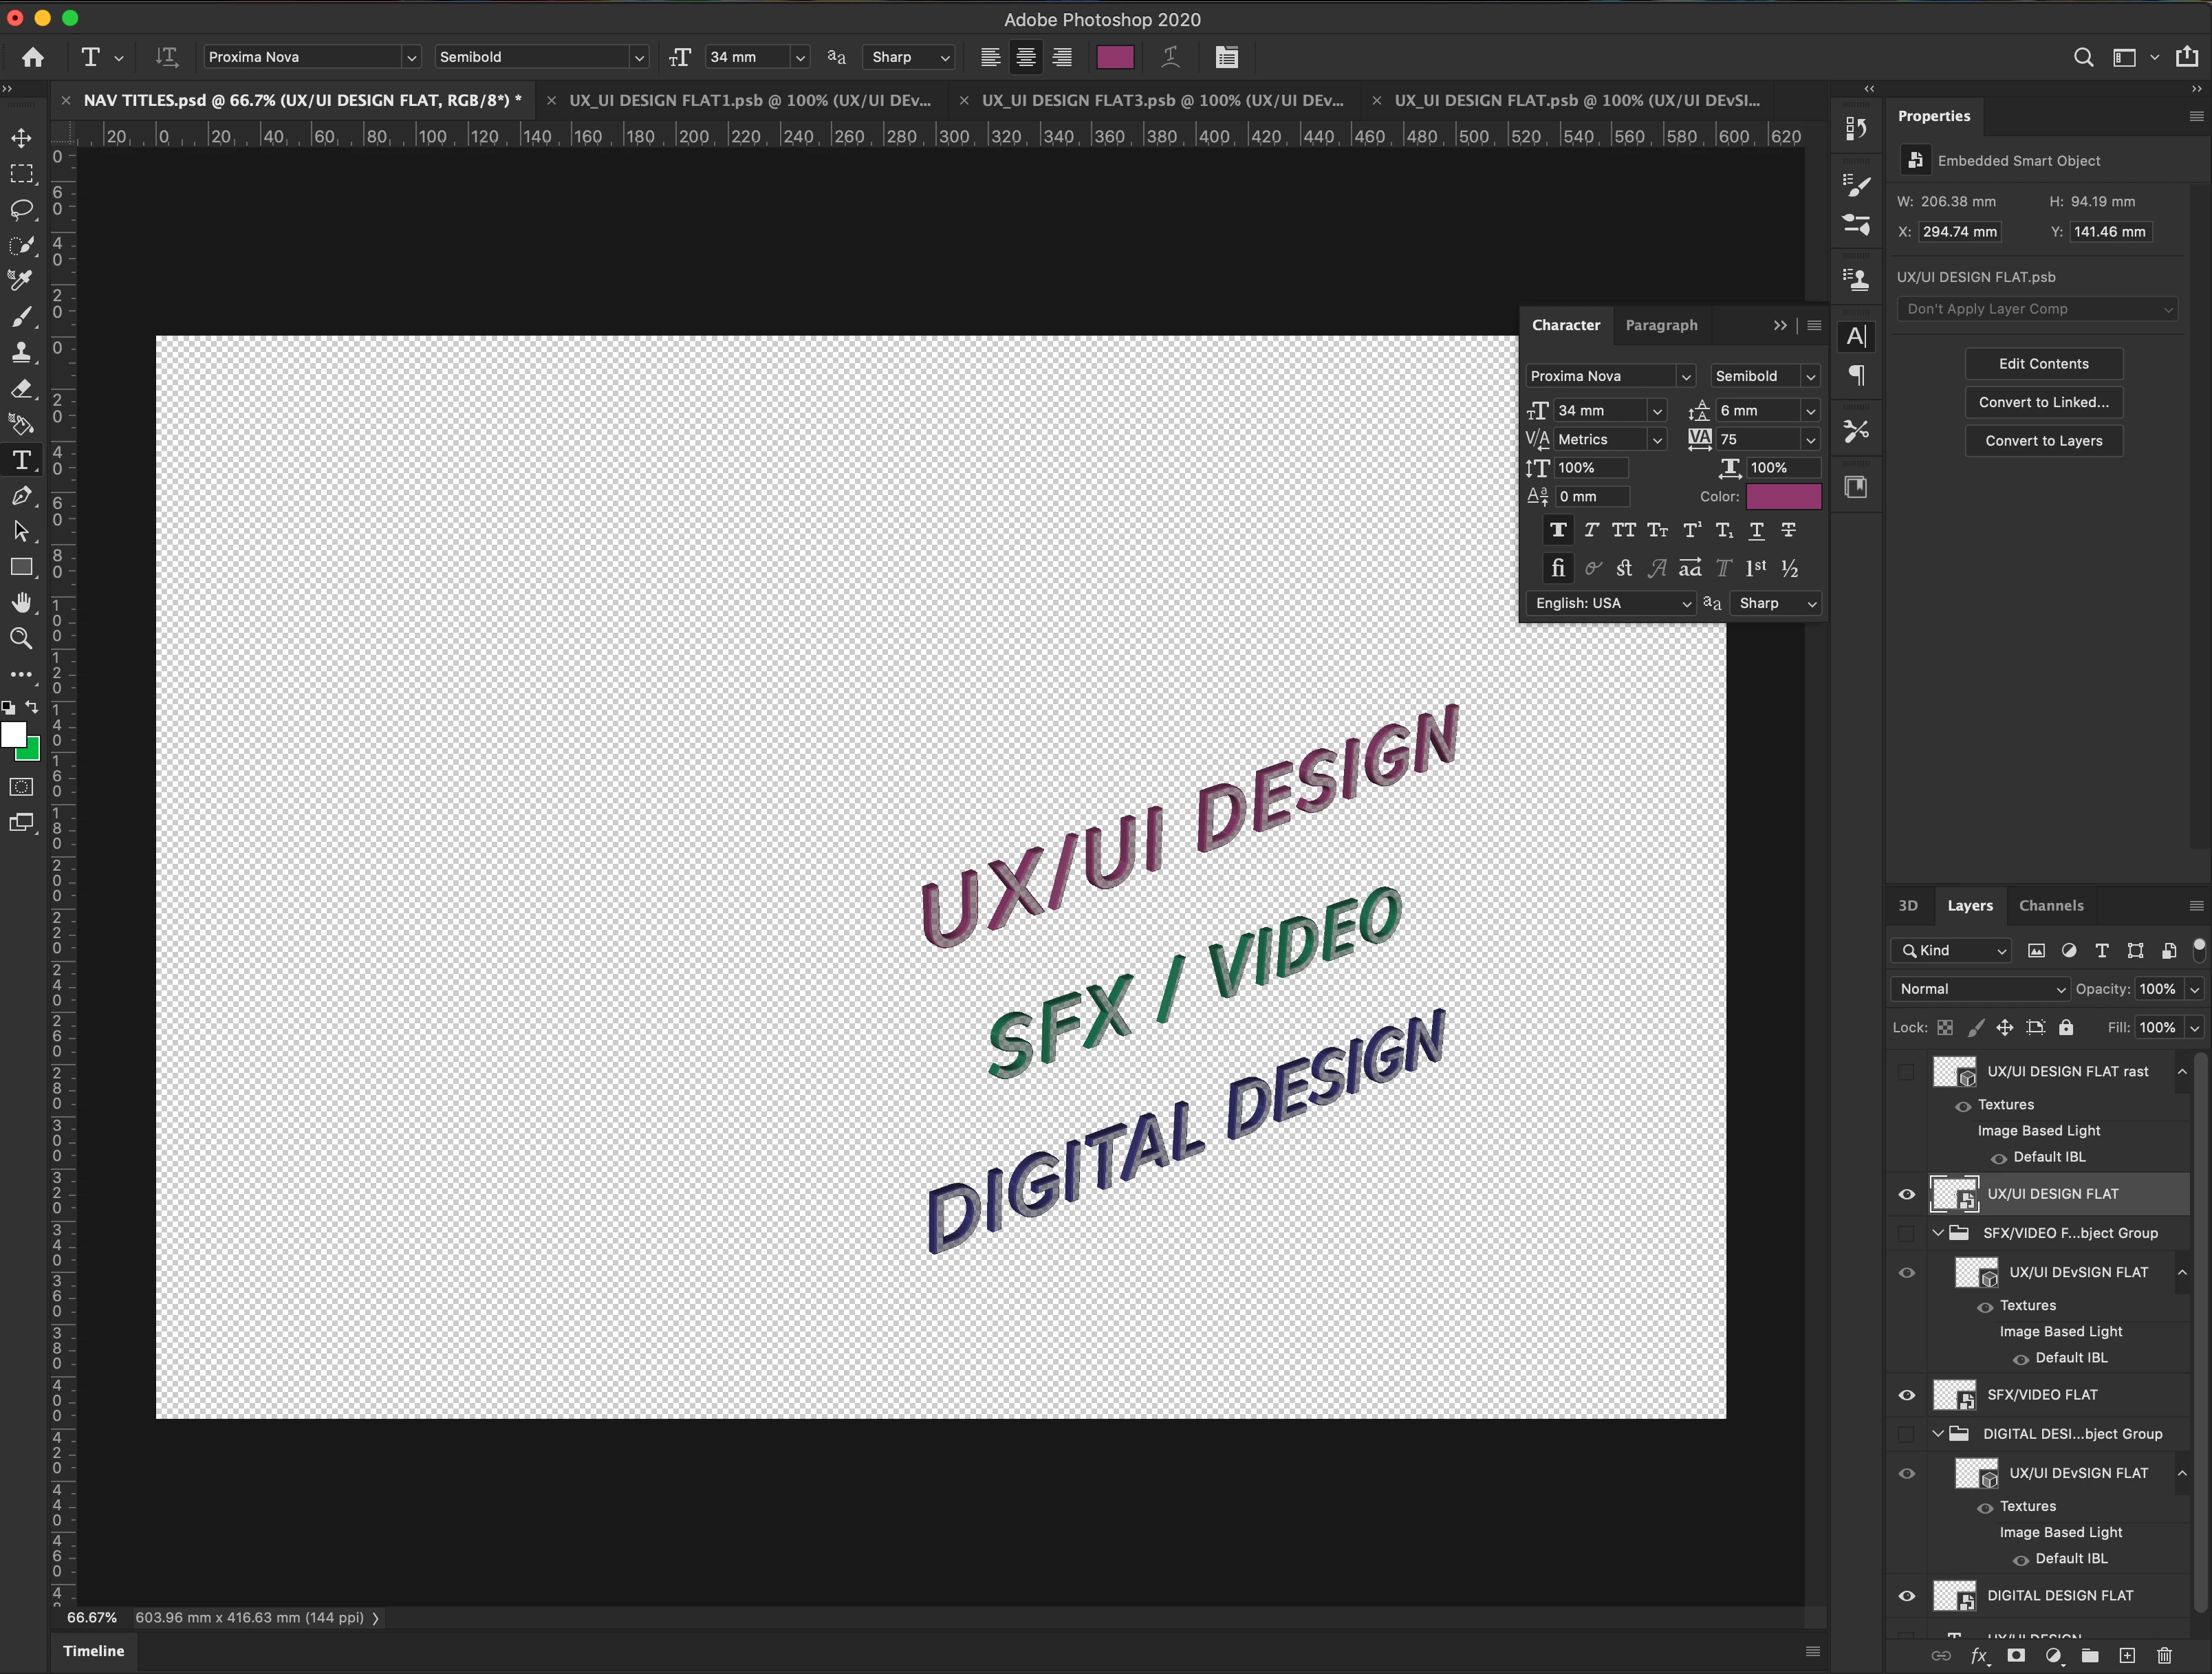Show the UX/UI DESIGN FLAT rast layer

1906,1072
